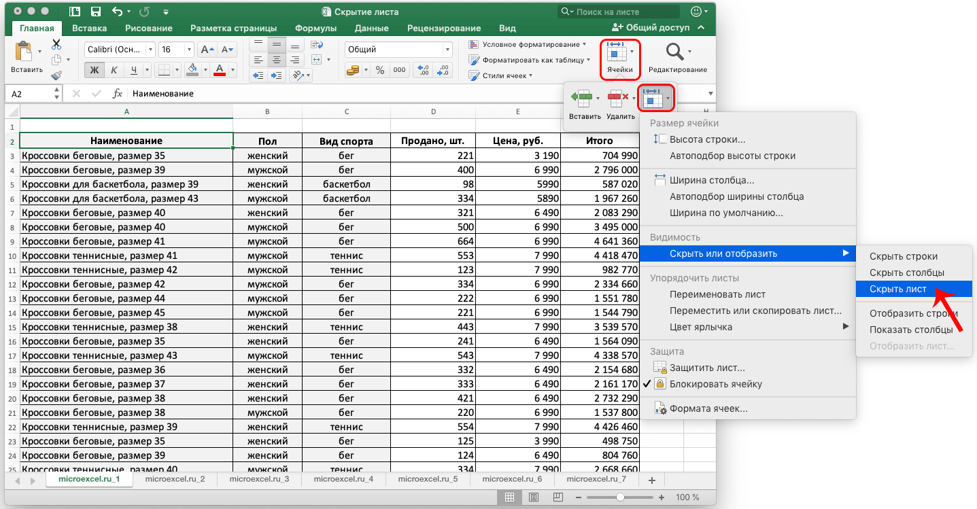Open the Разметка страницы tab
The height and width of the screenshot is (509, 977).
click(x=233, y=29)
